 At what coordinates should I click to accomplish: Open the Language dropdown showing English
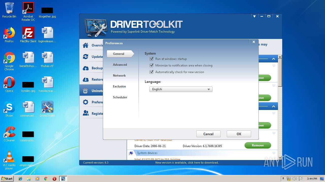click(x=181, y=89)
